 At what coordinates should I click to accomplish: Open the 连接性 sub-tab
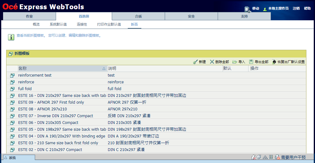[x=82, y=25]
